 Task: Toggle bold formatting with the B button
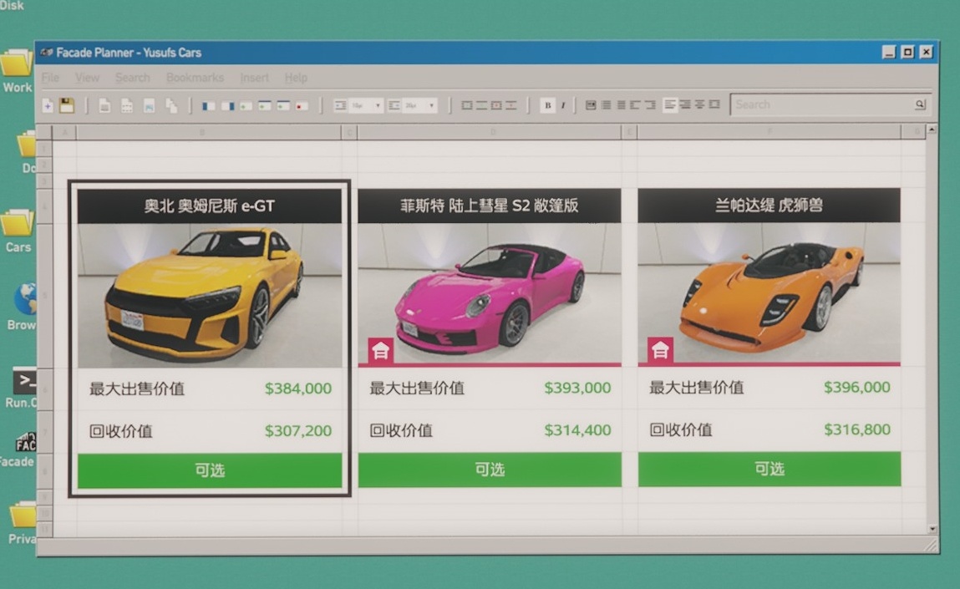(547, 105)
